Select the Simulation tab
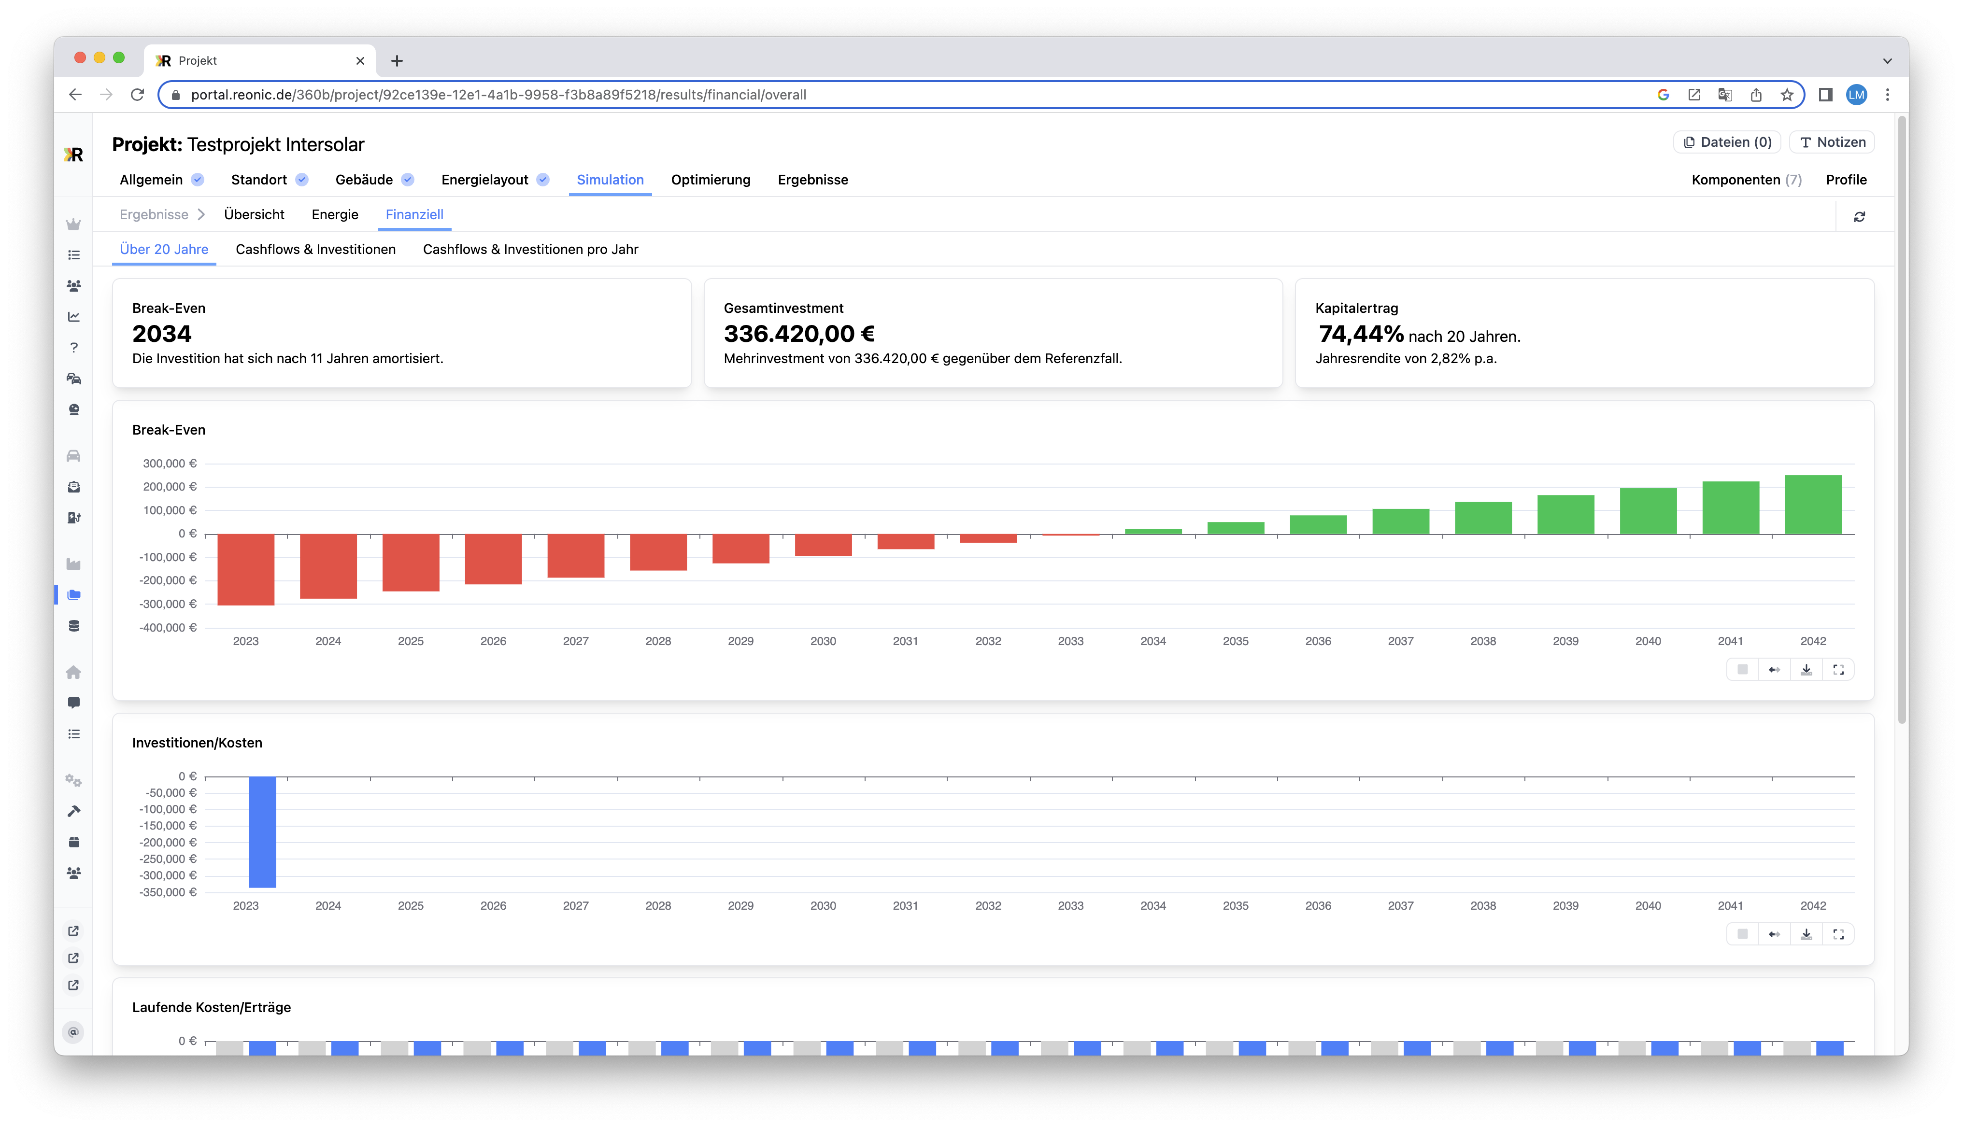Screen dimensions: 1963x1127 click(x=610, y=180)
